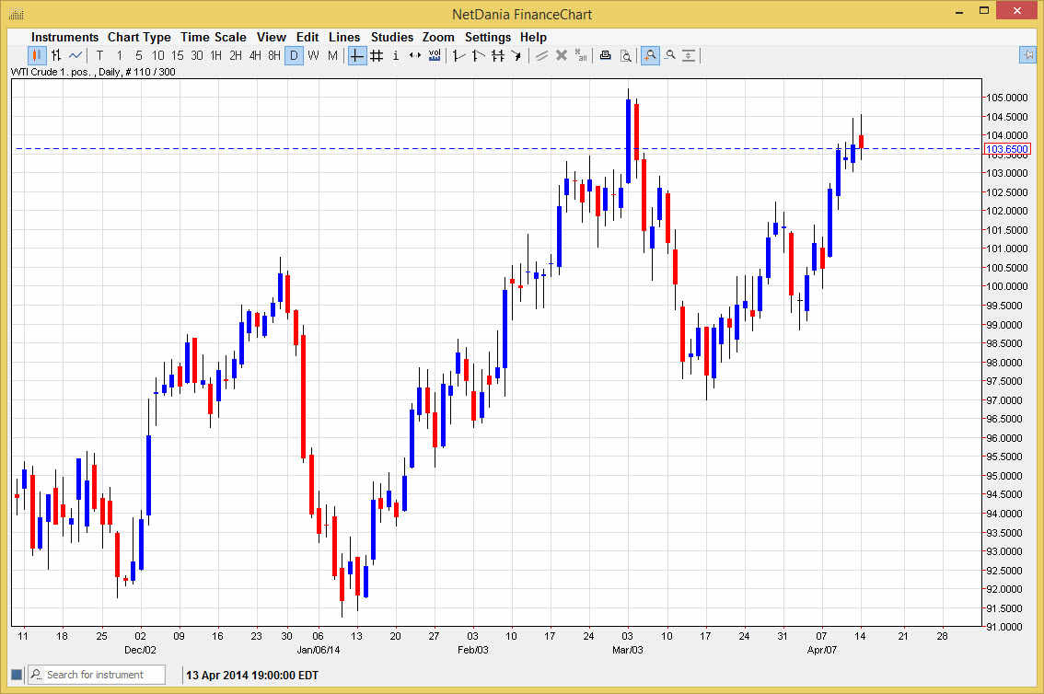The height and width of the screenshot is (694, 1044).
Task: Select the monthly 'M' time scale
Action: click(332, 56)
